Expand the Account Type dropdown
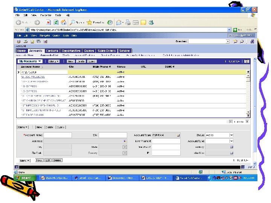This screenshot has width=271, height=203. (231, 141)
